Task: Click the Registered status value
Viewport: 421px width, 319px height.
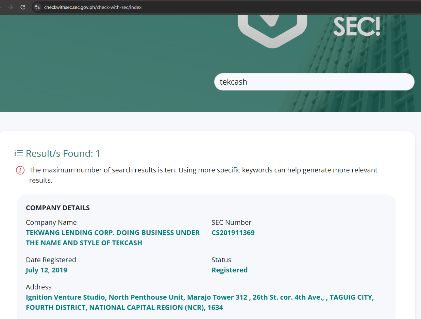Action: click(230, 270)
